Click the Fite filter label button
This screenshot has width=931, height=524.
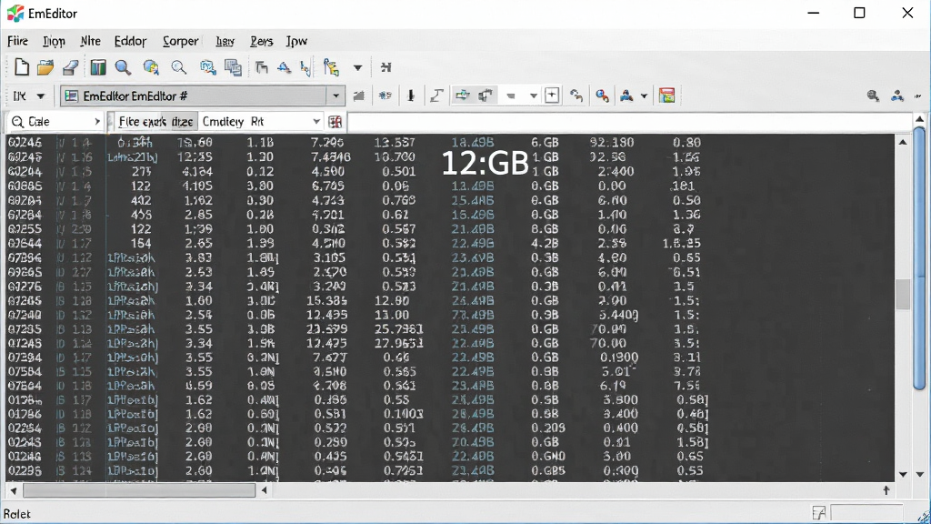click(x=155, y=122)
